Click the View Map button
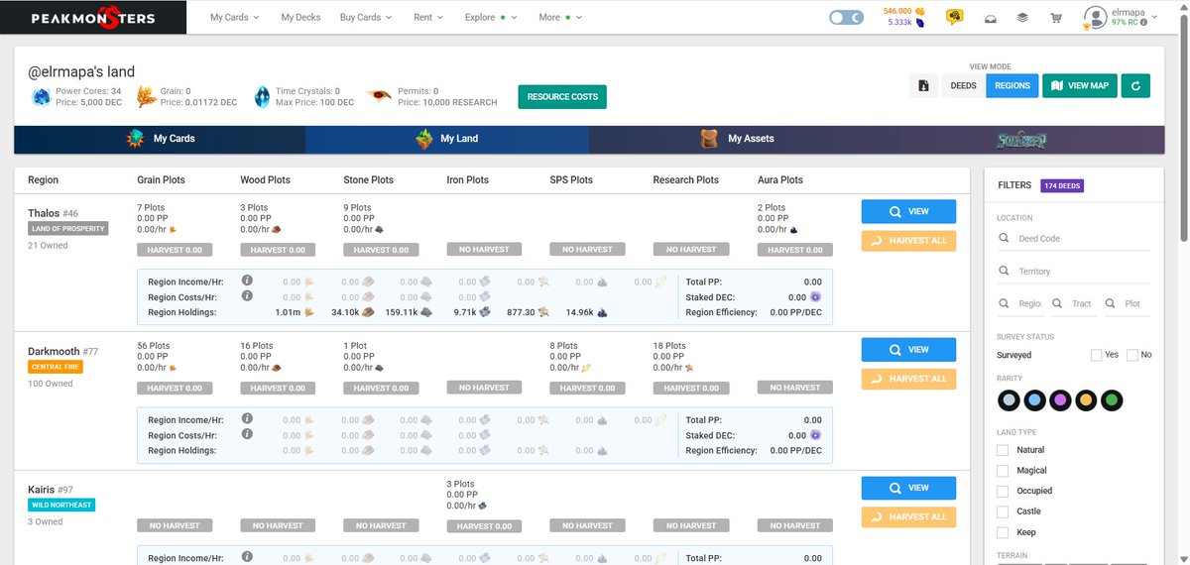Image resolution: width=1190 pixels, height=565 pixels. (x=1079, y=86)
